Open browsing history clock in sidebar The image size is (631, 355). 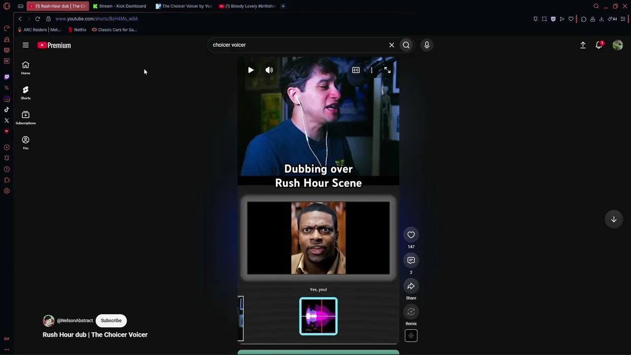point(7,169)
